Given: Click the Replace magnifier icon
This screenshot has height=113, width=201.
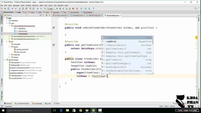Looking at the screenshot, I should (x=34, y=8).
